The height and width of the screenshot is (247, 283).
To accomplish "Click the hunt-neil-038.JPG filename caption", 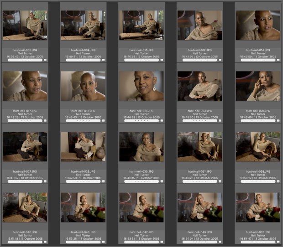I will tap(258, 171).
